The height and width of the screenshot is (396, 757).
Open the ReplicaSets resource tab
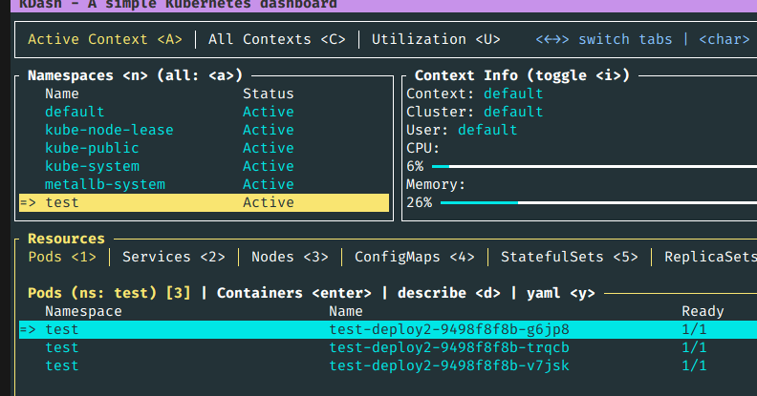coord(709,257)
